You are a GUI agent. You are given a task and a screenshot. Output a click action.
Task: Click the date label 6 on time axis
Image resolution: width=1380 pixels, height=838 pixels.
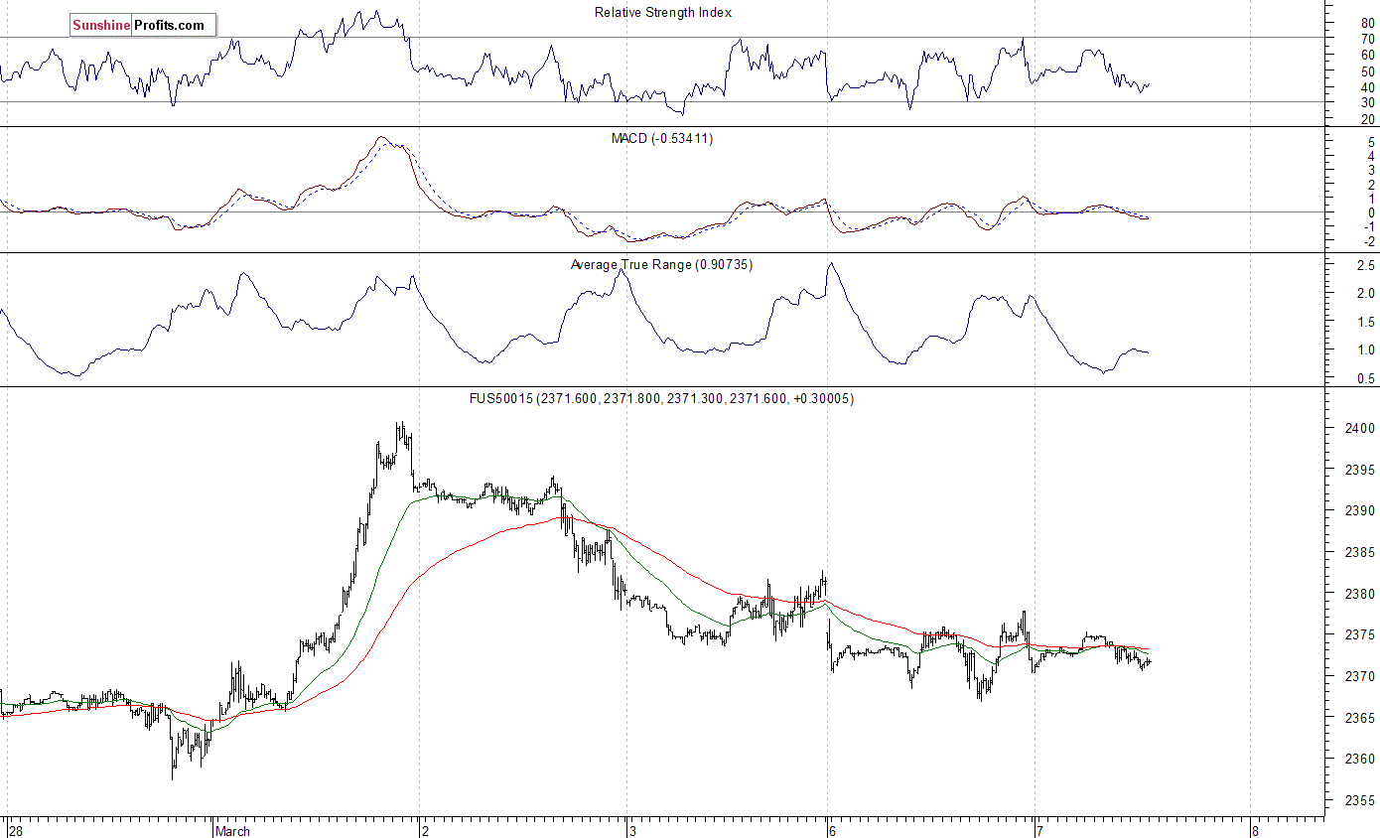click(x=833, y=830)
